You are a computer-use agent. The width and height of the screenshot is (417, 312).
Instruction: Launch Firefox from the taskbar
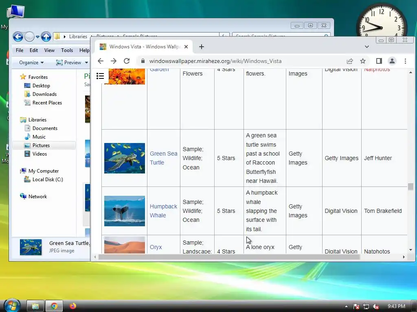[x=72, y=306]
